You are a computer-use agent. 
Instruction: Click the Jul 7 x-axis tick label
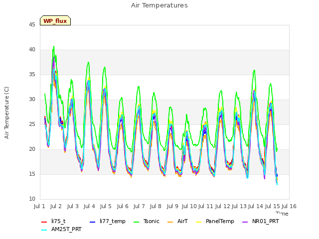(139, 206)
